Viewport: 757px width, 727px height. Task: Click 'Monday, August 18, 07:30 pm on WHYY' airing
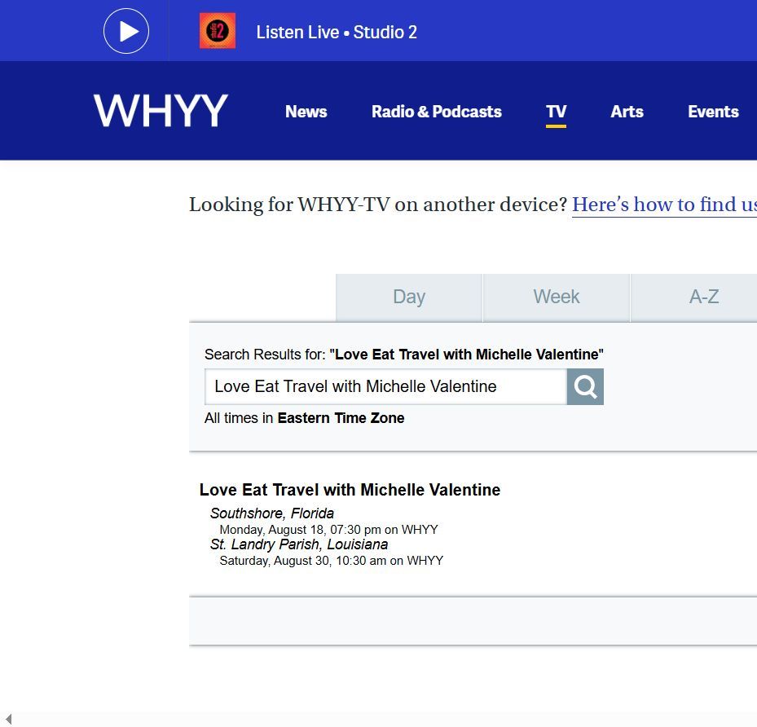coord(328,530)
